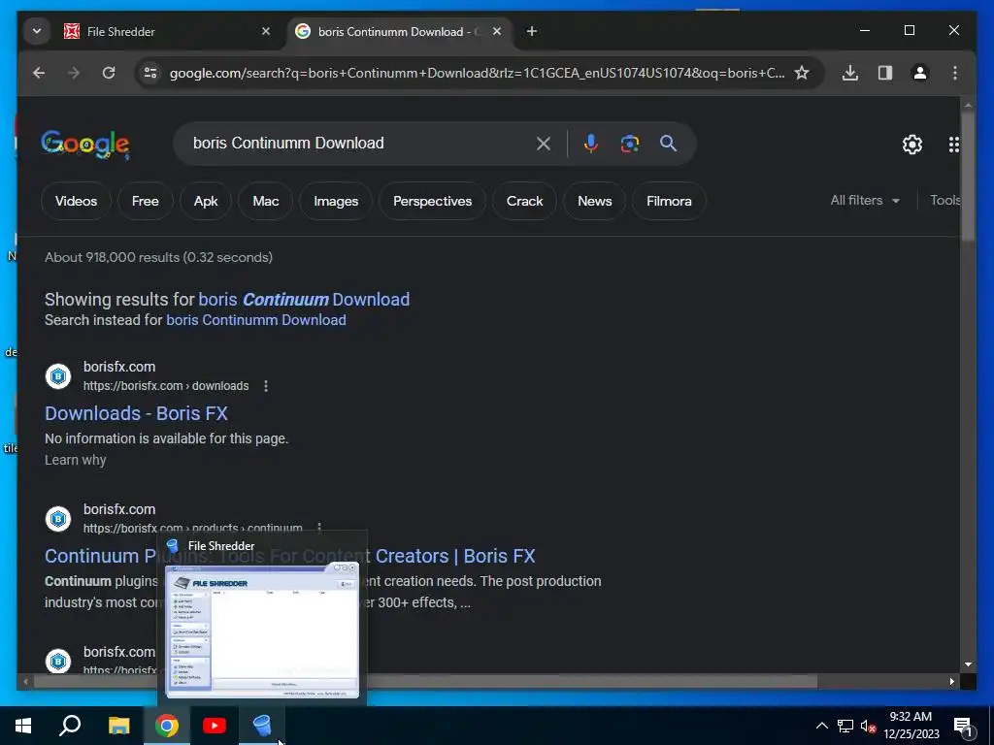Go back to the previous page
The height and width of the screenshot is (745, 994).
coord(39,73)
